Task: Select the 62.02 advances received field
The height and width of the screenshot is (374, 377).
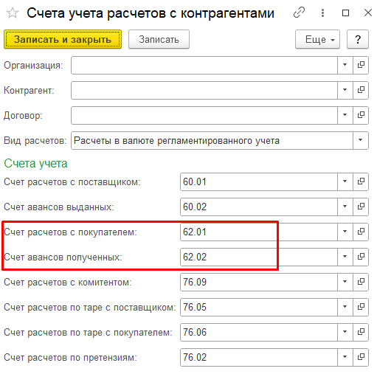Action: pyautogui.click(x=259, y=257)
